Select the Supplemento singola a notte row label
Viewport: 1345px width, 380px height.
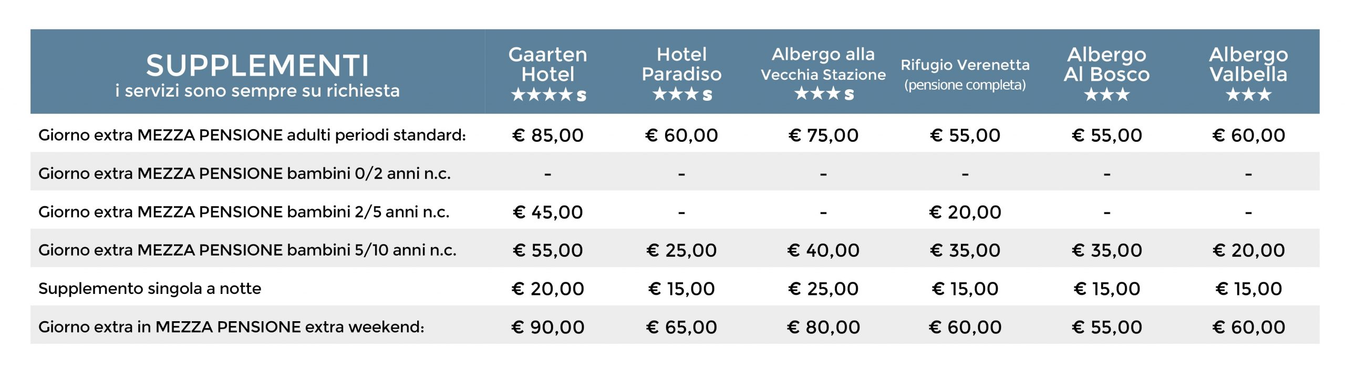[150, 289]
